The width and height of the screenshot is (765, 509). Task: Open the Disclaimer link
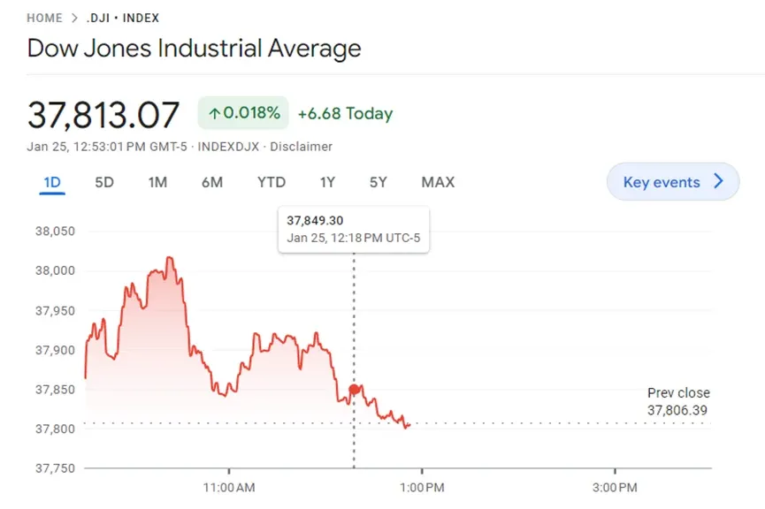pyautogui.click(x=301, y=147)
